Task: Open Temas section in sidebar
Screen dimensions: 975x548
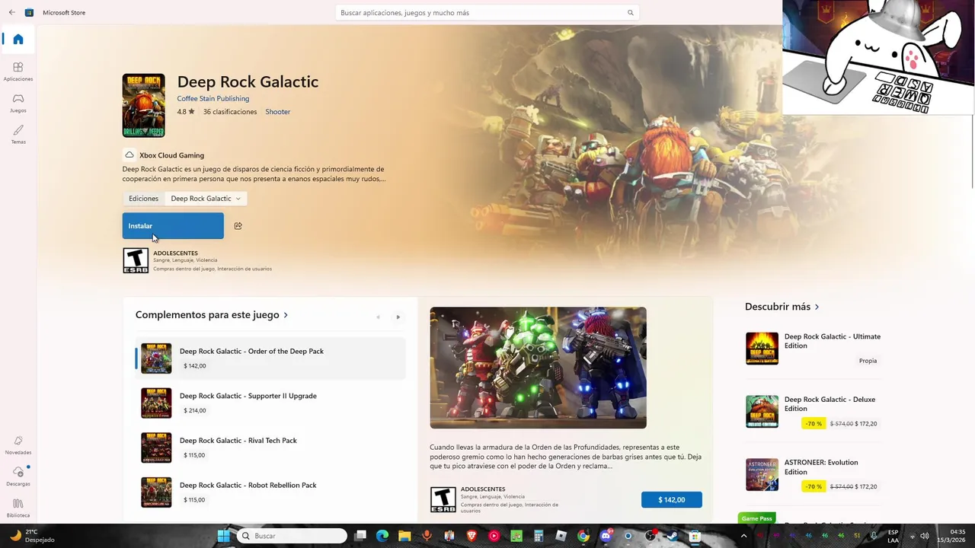Action: (x=18, y=134)
